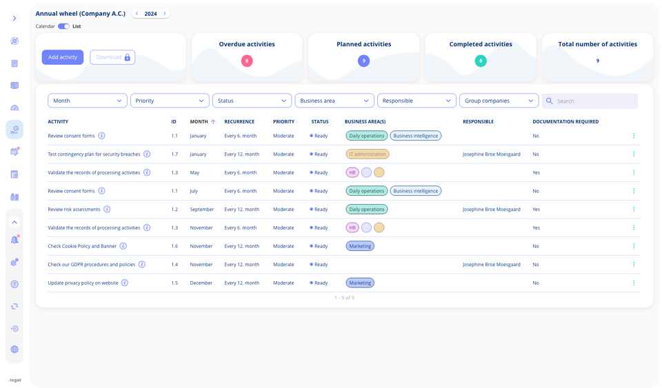
Task: Open the Responsible filter dropdown
Action: (417, 101)
